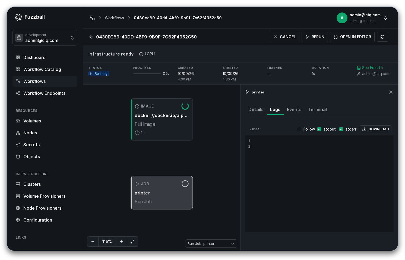Zoom in with the plus button
This screenshot has width=405, height=260.
click(x=121, y=242)
